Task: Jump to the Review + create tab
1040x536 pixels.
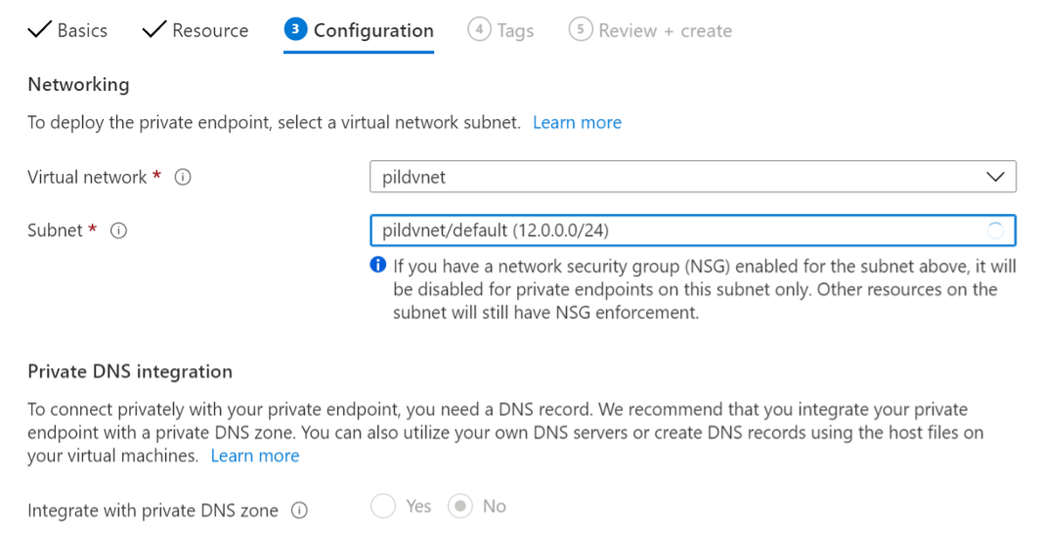Action: (x=665, y=30)
